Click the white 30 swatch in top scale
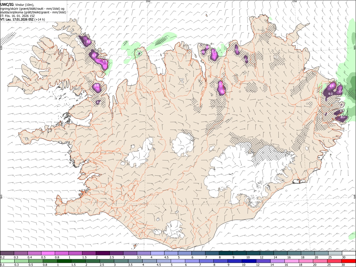The width and height of the screenshot is (356, 267). click(x=349, y=253)
